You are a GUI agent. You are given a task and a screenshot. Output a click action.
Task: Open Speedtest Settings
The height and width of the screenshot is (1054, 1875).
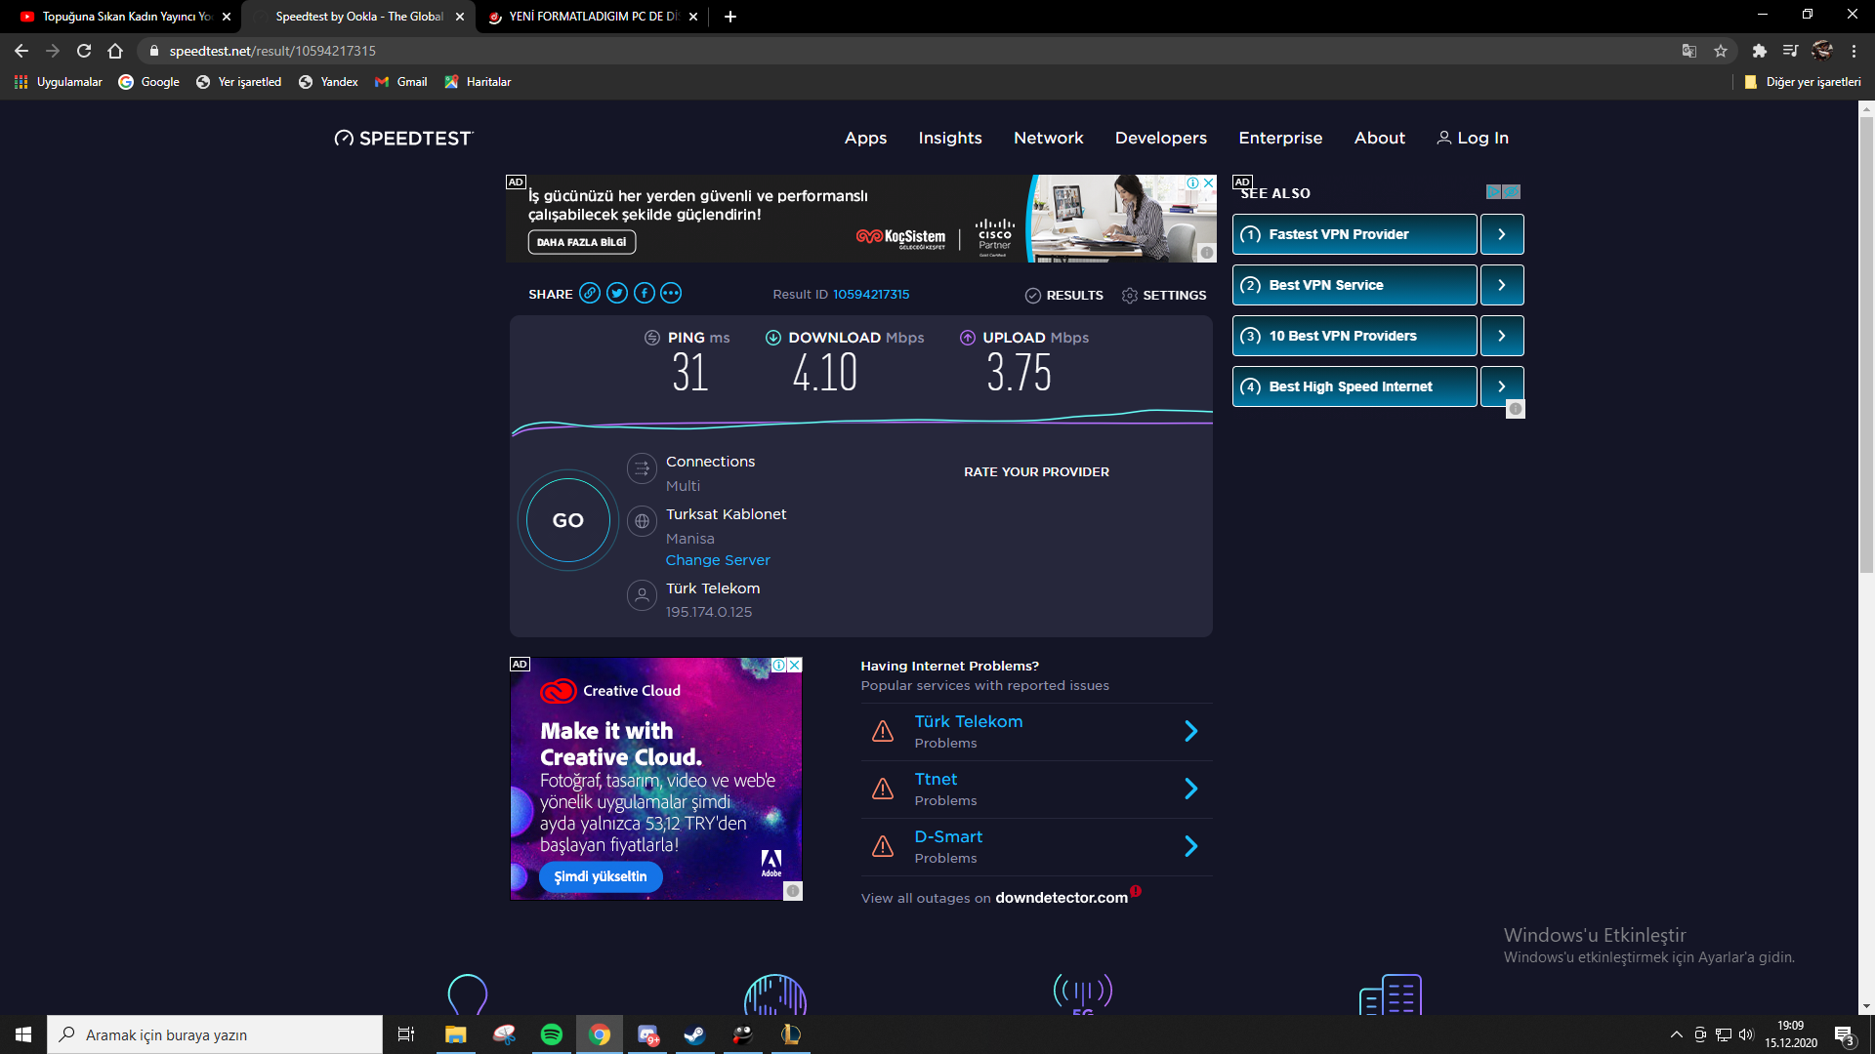point(1164,296)
